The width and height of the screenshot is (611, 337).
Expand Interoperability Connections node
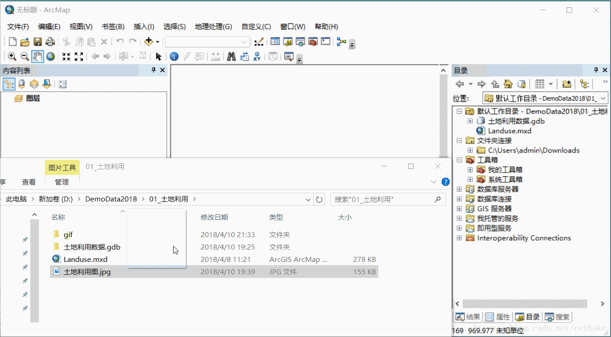459,238
